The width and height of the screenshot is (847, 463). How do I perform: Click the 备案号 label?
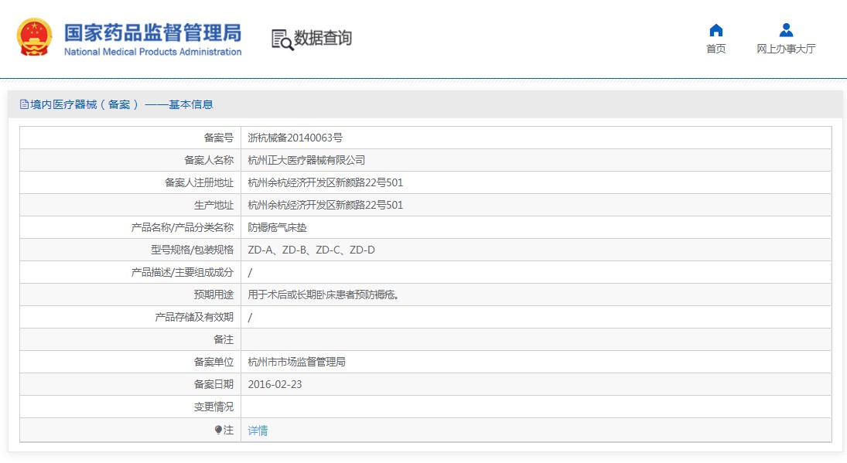click(219, 138)
